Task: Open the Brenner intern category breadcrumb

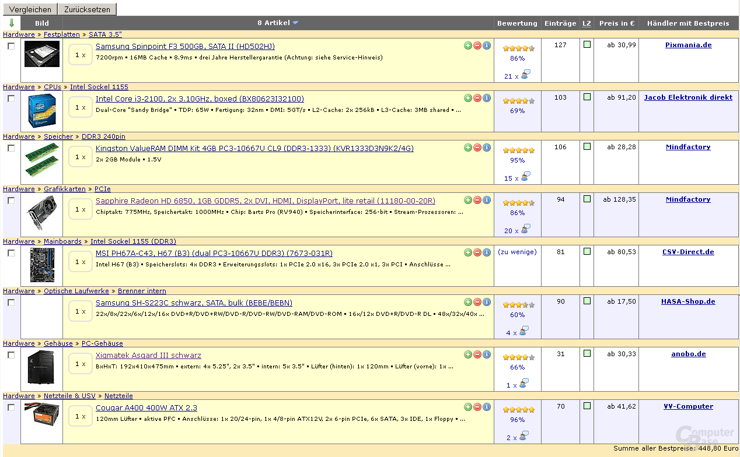Action: [142, 291]
